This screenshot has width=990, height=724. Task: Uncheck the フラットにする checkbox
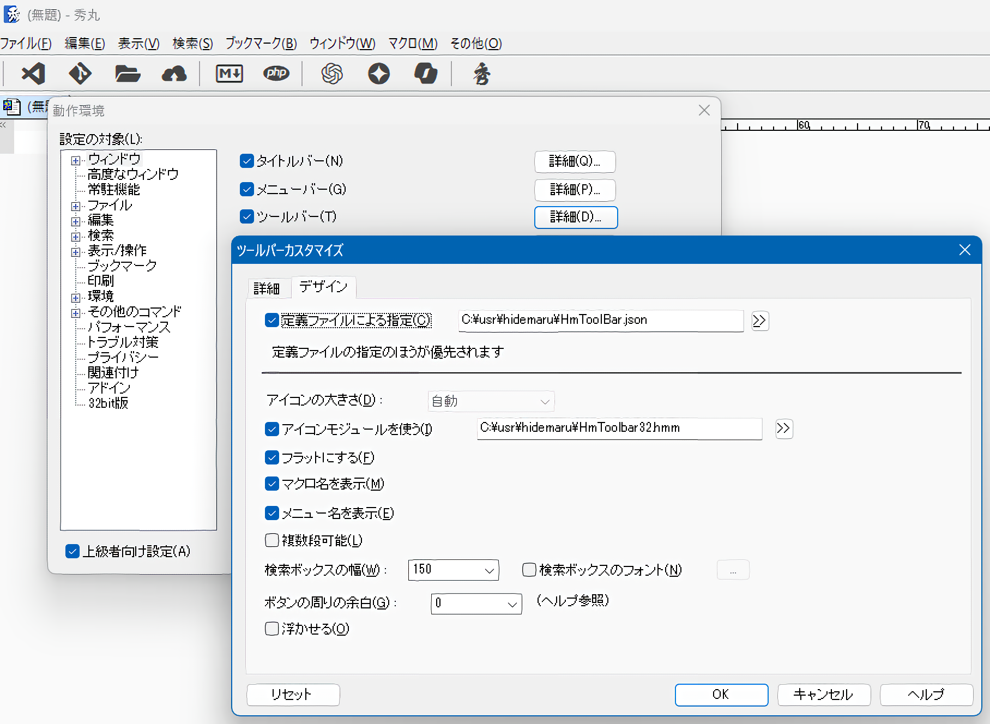coord(272,457)
